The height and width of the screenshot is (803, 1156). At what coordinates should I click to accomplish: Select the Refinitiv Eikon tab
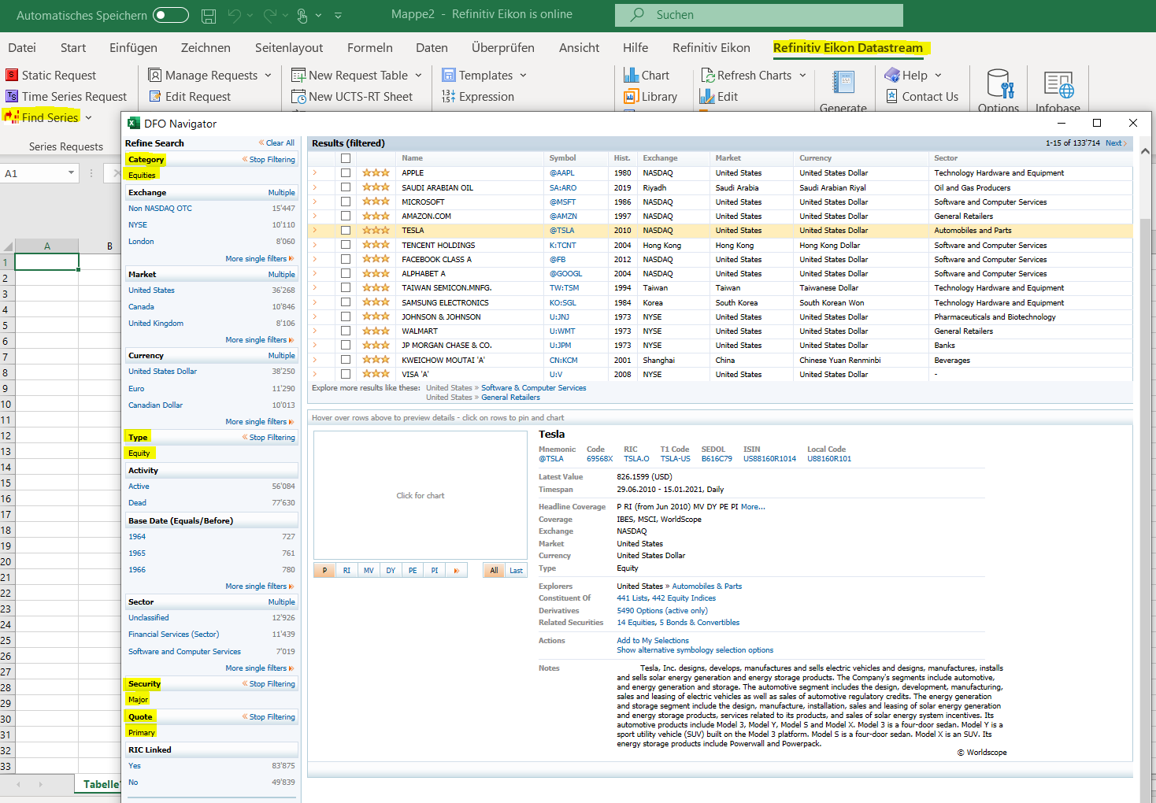point(711,47)
